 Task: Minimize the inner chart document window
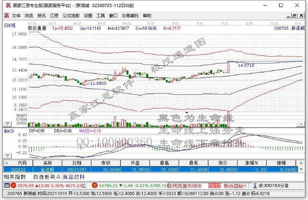click(x=289, y=16)
